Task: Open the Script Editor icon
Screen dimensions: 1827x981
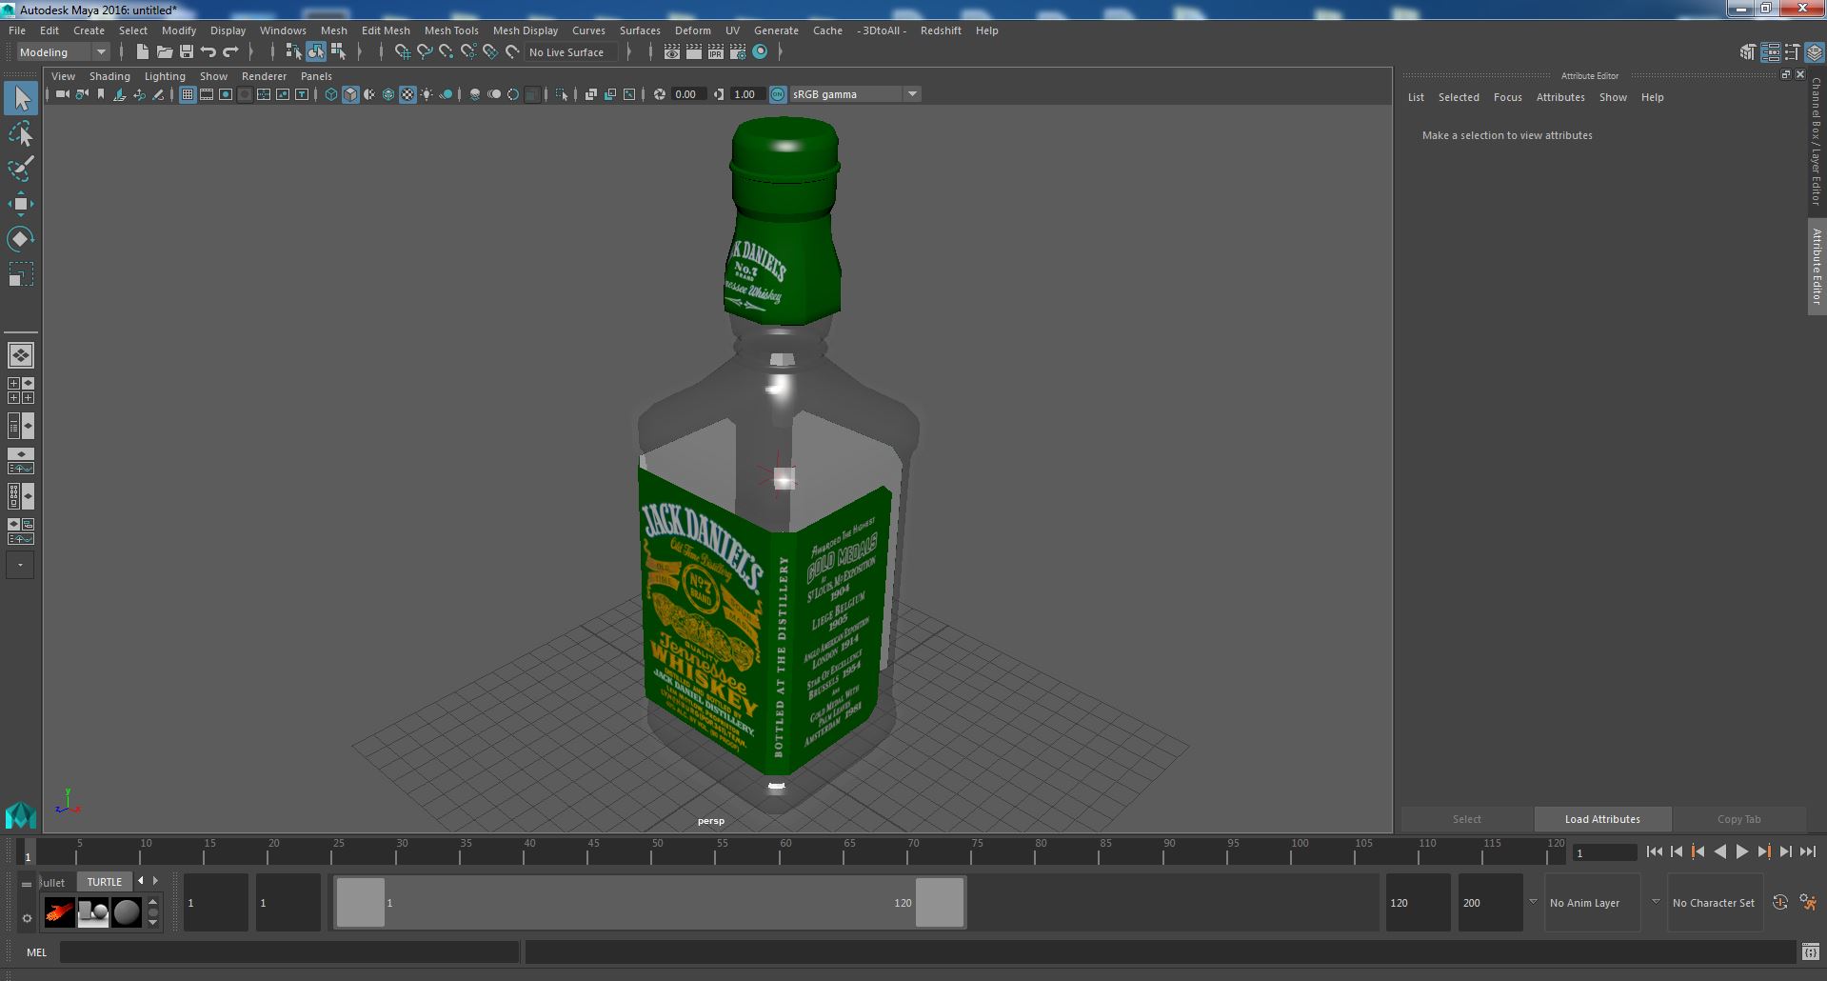Action: pyautogui.click(x=1810, y=951)
